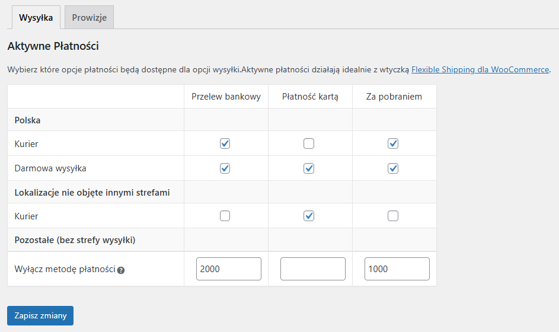Screen dimensions: 559x332
Task: Click the Przelew bankowy column header
Action: pyautogui.click(x=226, y=97)
